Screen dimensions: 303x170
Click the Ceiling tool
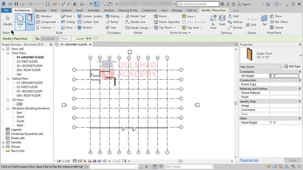click(68, 22)
